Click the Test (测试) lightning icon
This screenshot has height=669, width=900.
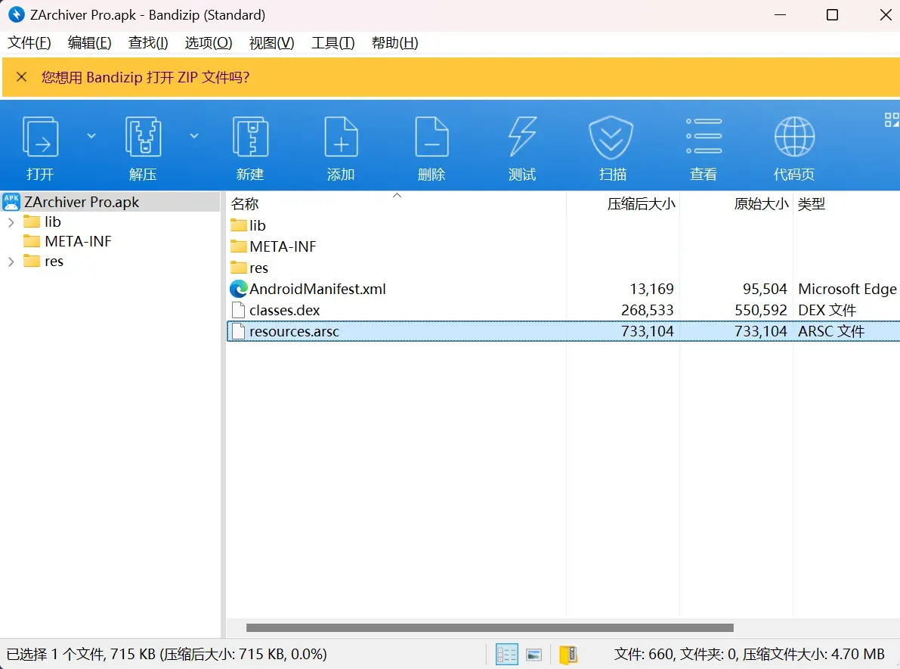(521, 137)
